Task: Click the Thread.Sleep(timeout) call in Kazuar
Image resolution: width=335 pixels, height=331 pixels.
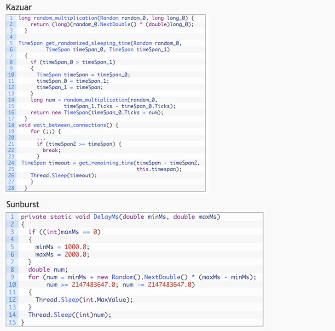Action: tap(64, 175)
